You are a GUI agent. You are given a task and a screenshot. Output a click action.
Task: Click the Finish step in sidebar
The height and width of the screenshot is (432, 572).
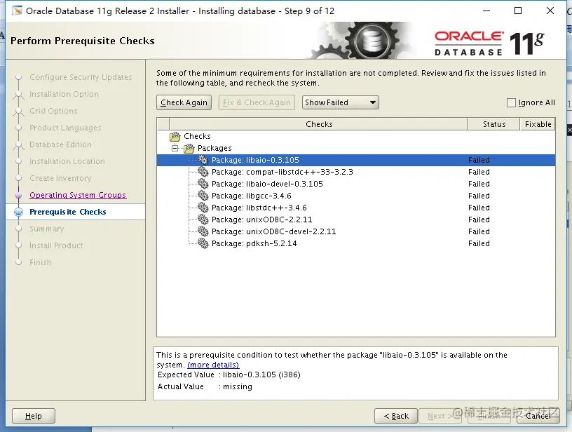pyautogui.click(x=41, y=262)
